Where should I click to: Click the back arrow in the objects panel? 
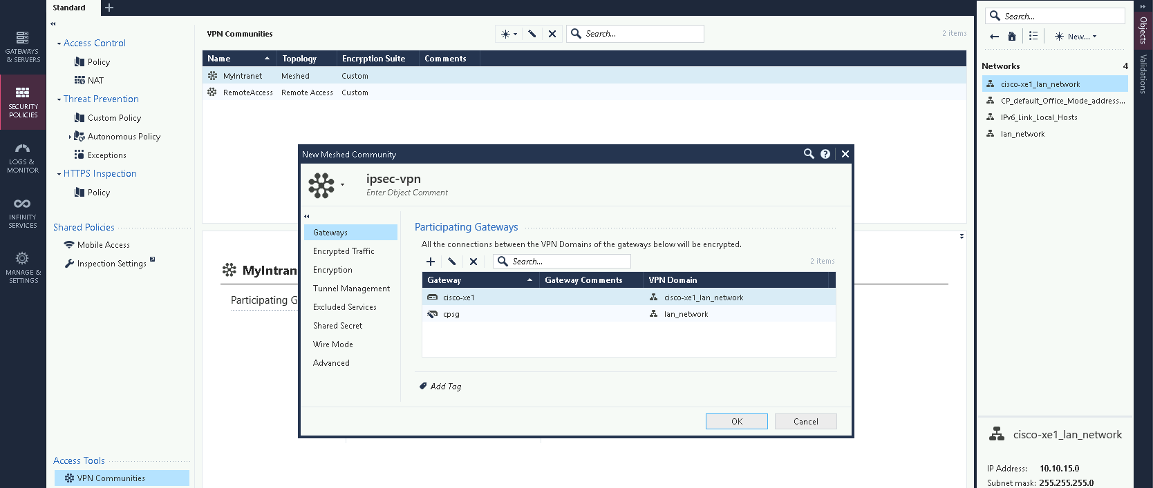click(x=994, y=37)
